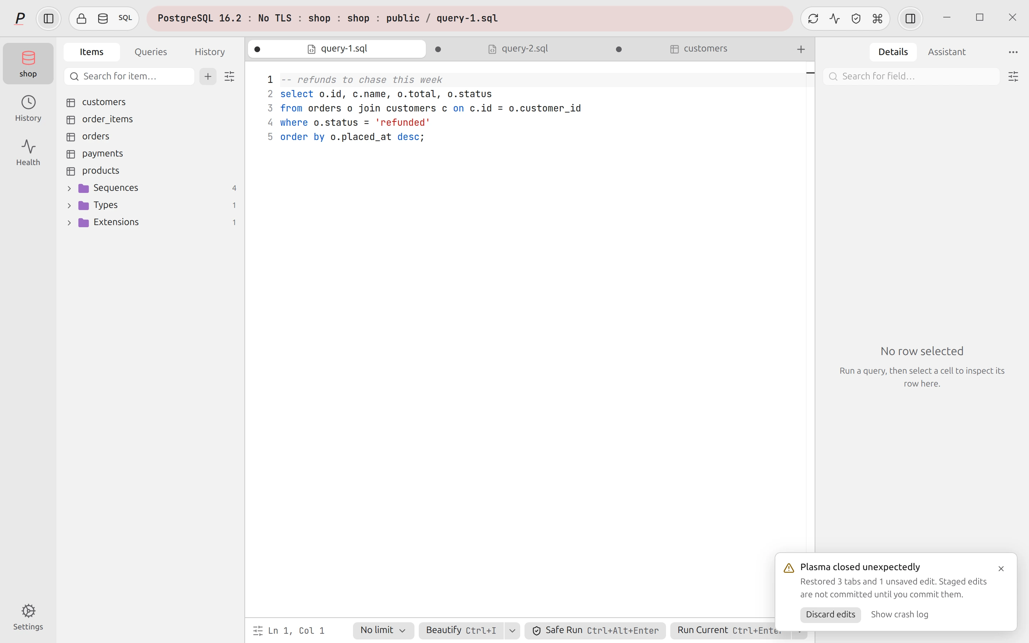Click the shield check icon in top toolbar

tap(856, 18)
